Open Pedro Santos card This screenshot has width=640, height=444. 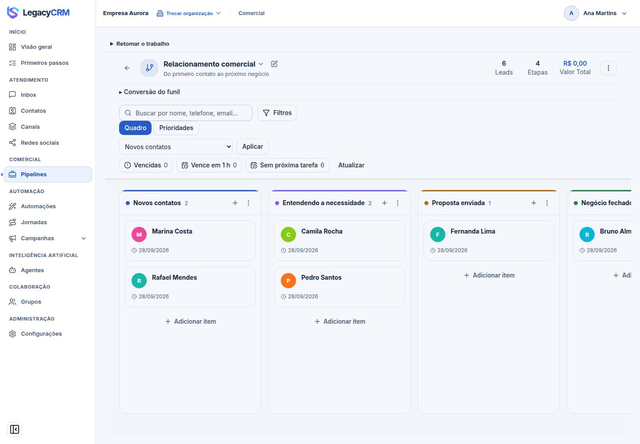340,287
